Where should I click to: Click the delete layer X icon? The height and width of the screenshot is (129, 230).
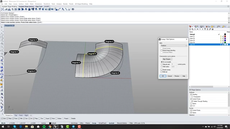[195, 29]
